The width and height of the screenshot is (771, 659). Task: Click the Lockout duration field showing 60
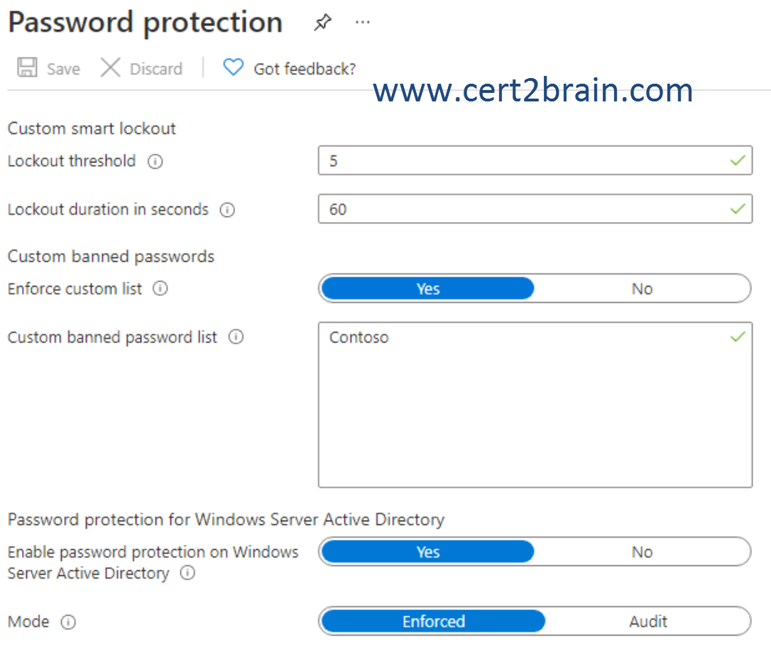pyautogui.click(x=535, y=209)
